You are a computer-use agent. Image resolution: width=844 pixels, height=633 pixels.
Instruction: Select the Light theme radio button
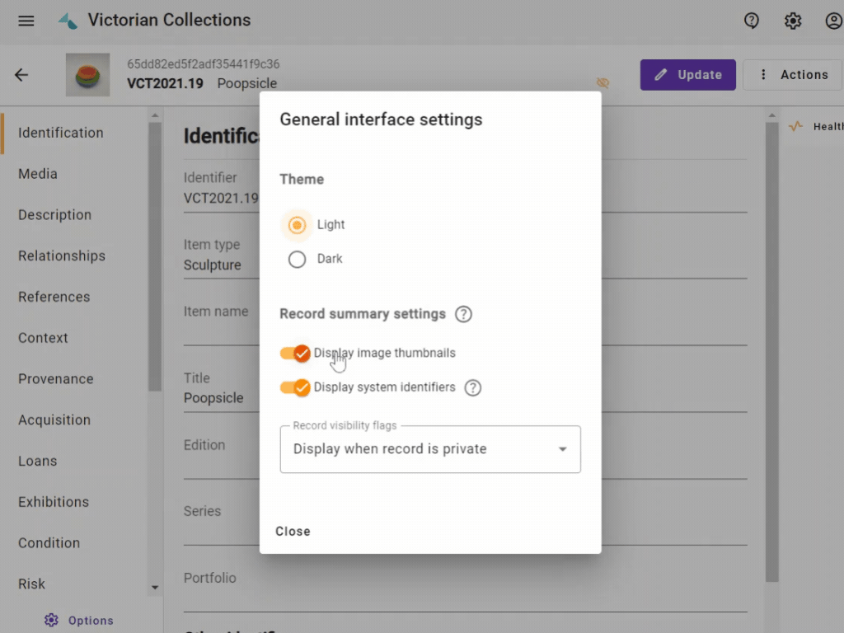point(297,225)
